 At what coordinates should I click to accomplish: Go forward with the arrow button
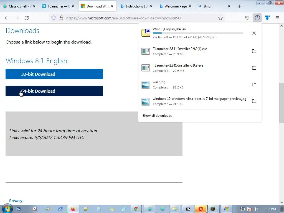17,18
